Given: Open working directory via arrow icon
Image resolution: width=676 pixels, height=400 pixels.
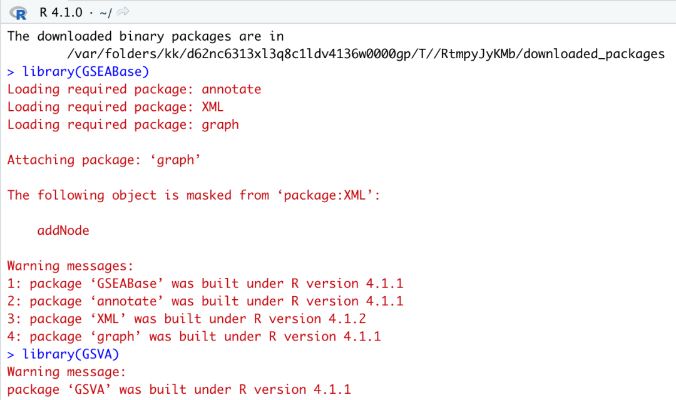Looking at the screenshot, I should 123,12.
